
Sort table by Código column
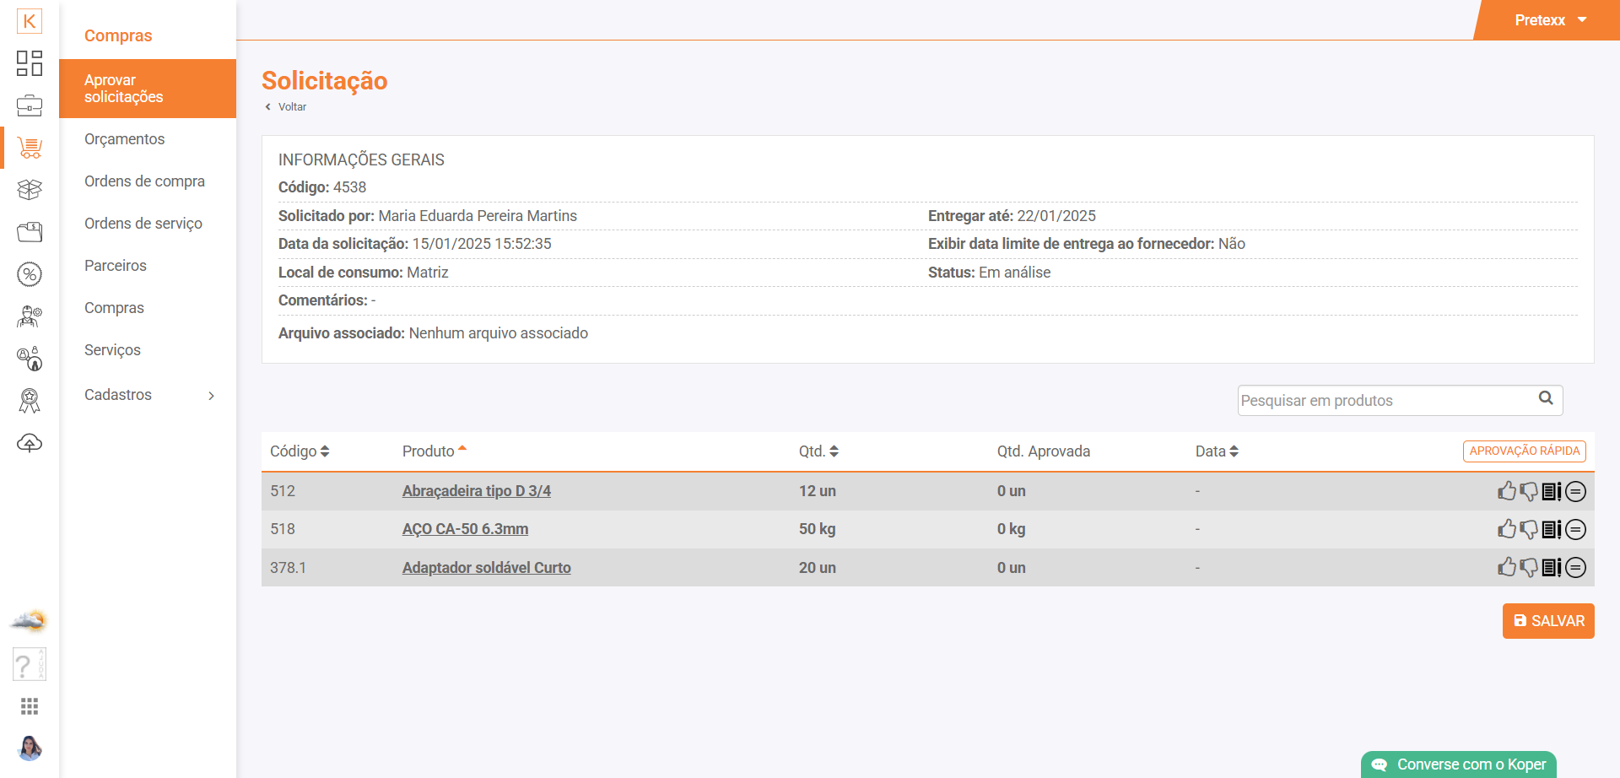(x=300, y=451)
